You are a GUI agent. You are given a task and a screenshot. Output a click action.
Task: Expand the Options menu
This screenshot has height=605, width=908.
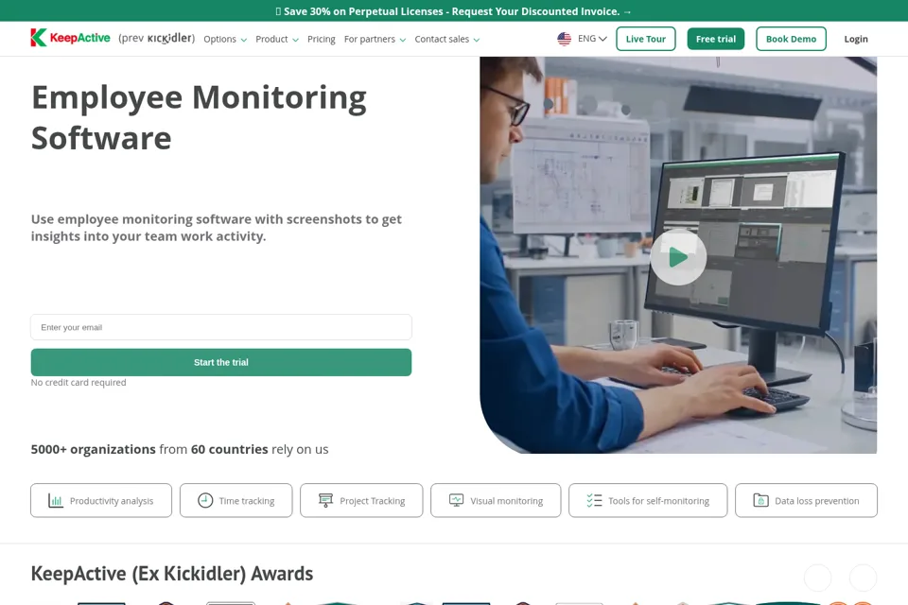point(225,39)
